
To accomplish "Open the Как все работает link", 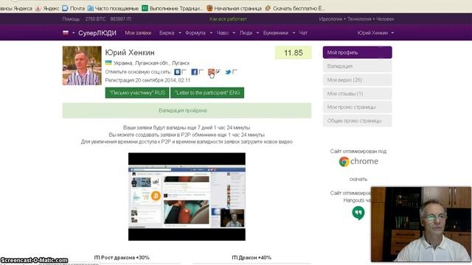I will [x=228, y=19].
